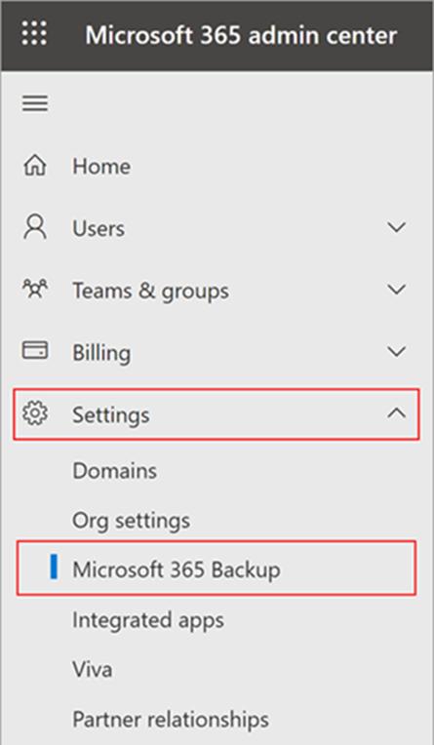Viewport: 434px width, 745px height.
Task: Open Partner relationships
Action: click(x=170, y=720)
